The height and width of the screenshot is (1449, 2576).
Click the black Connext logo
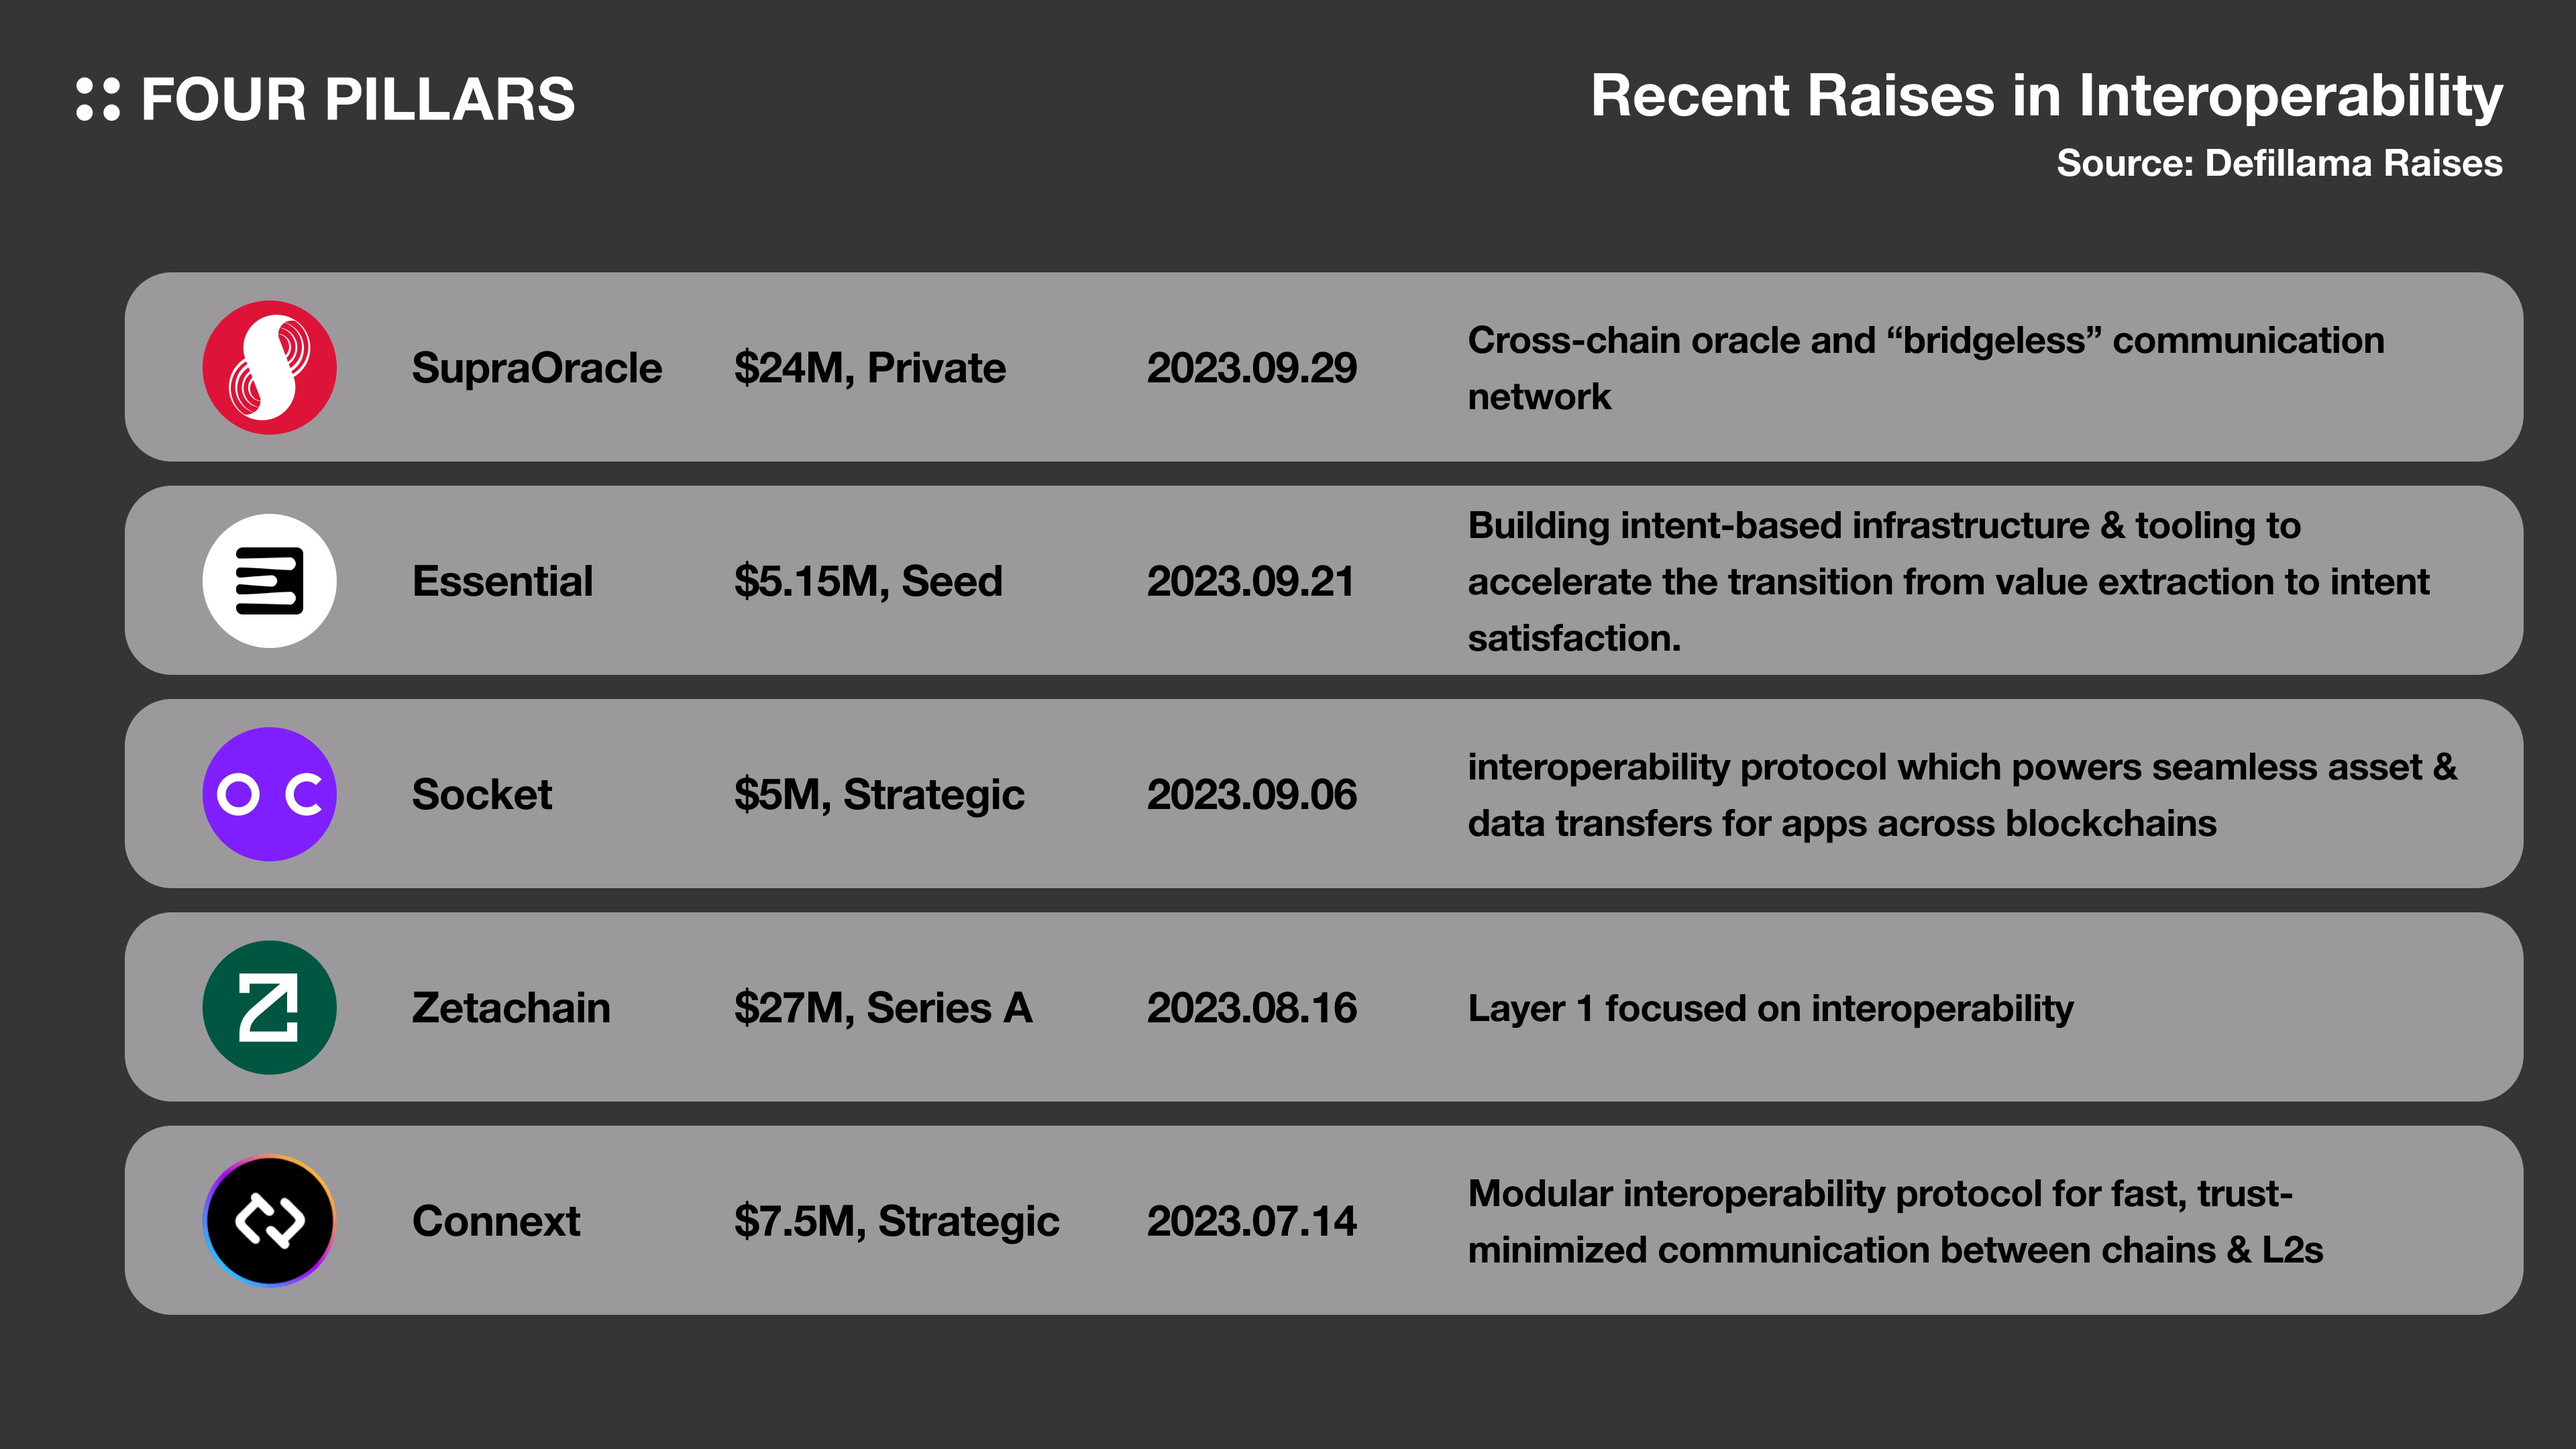click(269, 1220)
